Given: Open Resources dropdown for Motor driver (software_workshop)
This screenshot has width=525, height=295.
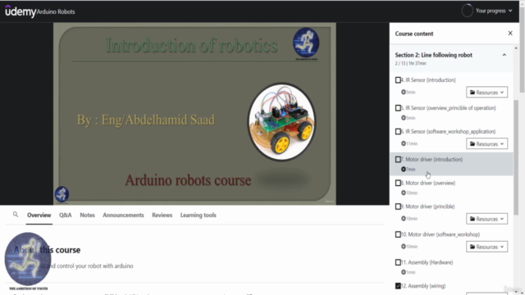Looking at the screenshot, I should 486,247.
